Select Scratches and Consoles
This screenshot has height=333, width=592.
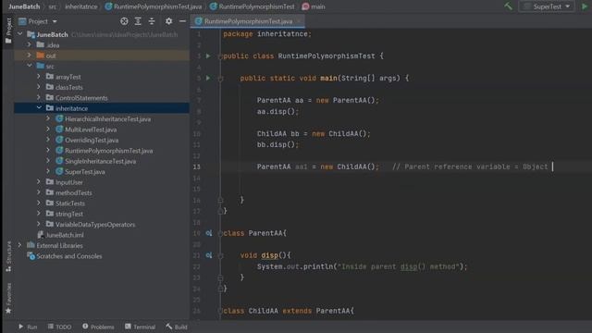pos(69,256)
